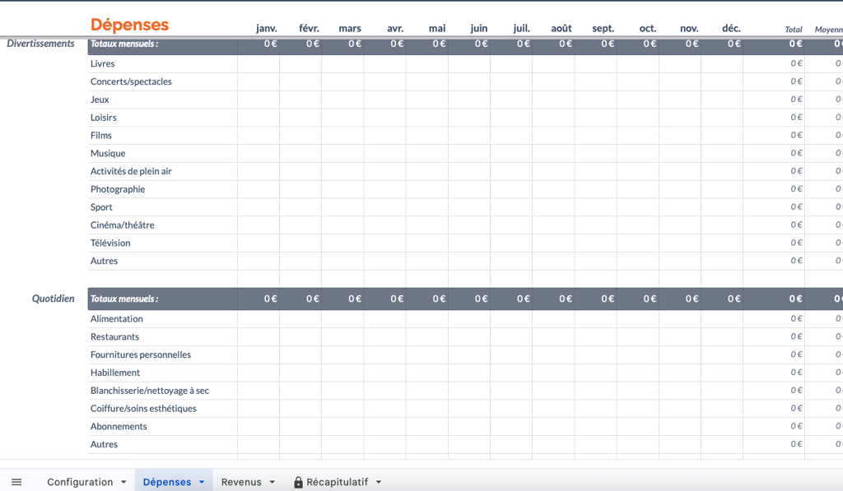Viewport: 843px width, 491px height.
Task: Select the Fournitures personnelles row label
Action: click(x=141, y=354)
